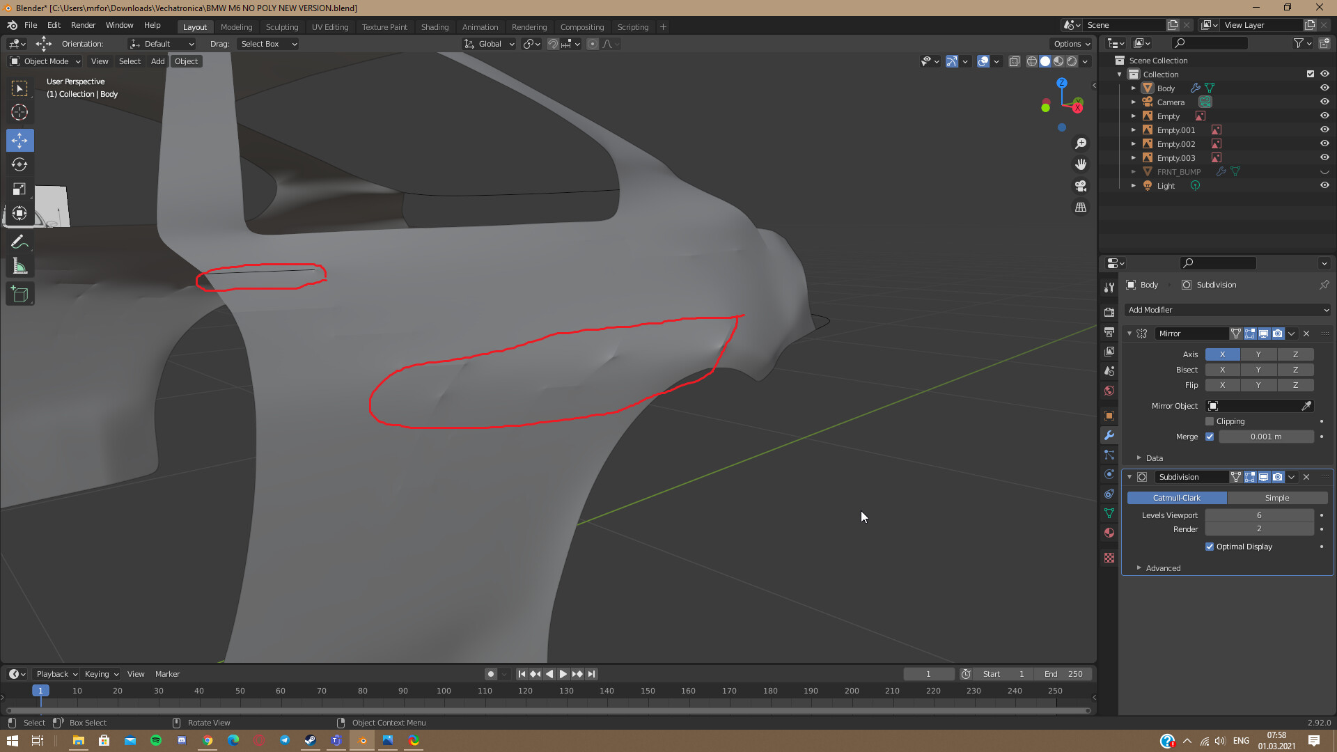Uncheck Optimal Display checkbox
1337x752 pixels.
1210,547
